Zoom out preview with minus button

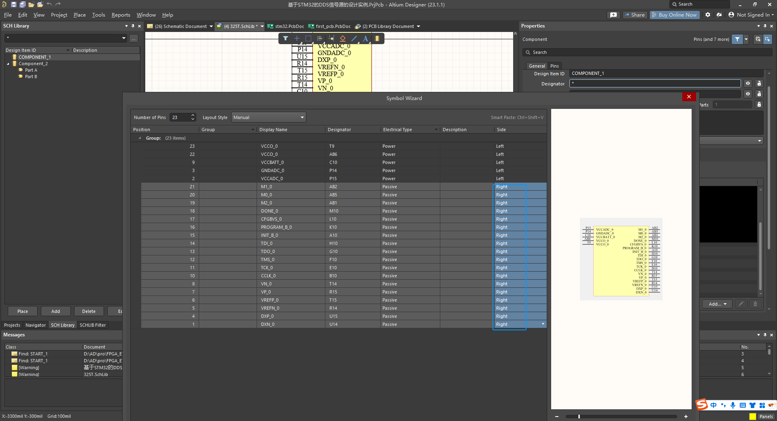(557, 417)
